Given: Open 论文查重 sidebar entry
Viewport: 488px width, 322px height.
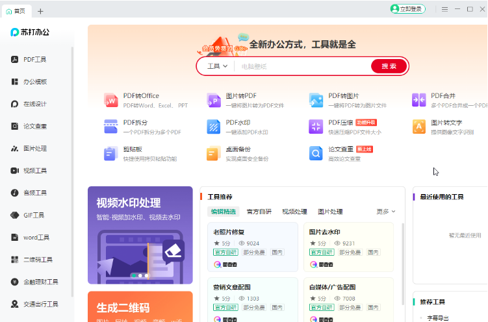Looking at the screenshot, I should point(29,126).
